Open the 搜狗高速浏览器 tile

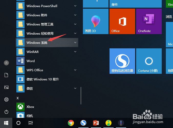coord(122,61)
